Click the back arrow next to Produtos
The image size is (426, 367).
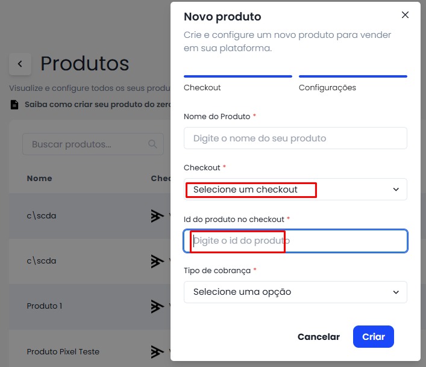(20, 64)
